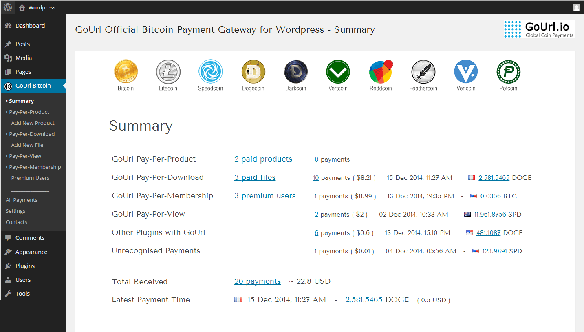Click the French flag in Pay-Per-Download row
This screenshot has height=332, width=584.
coord(472,178)
